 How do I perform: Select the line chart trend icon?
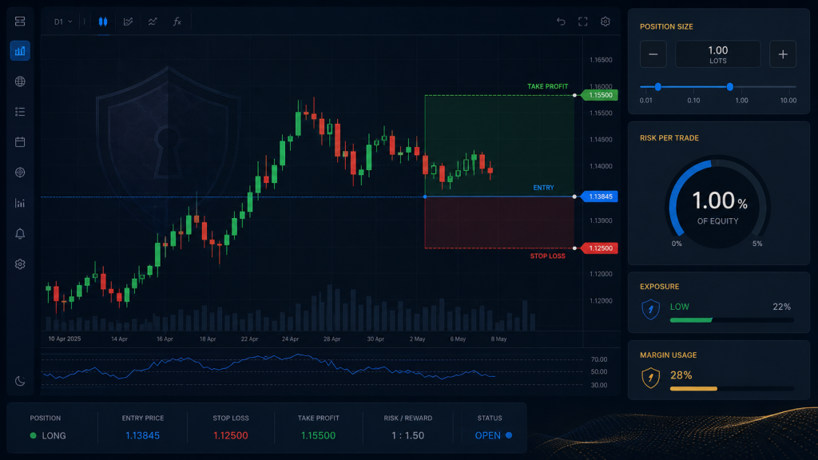[x=153, y=22]
